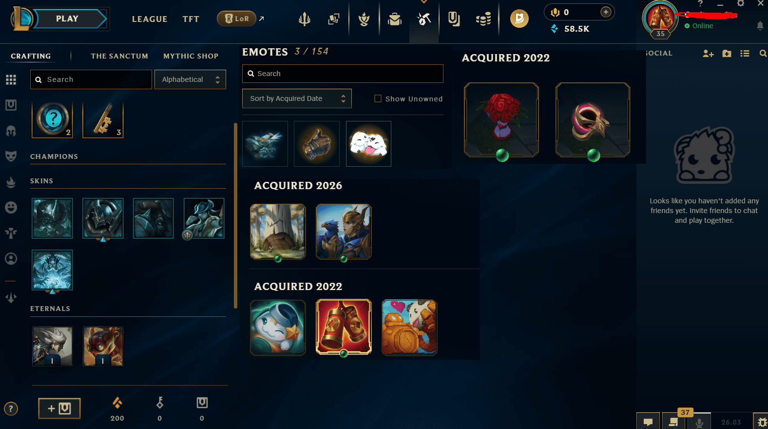Open the notifications bell icon
This screenshot has width=768, height=429.
tap(760, 25)
